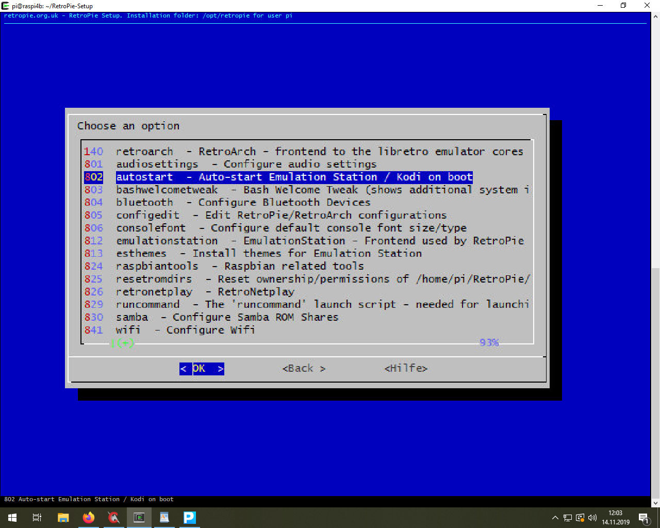Open the image viewer taskbar icon

[164, 518]
